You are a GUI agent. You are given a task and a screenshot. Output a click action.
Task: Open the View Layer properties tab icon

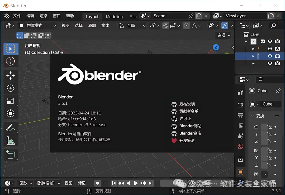[x=240, y=126]
